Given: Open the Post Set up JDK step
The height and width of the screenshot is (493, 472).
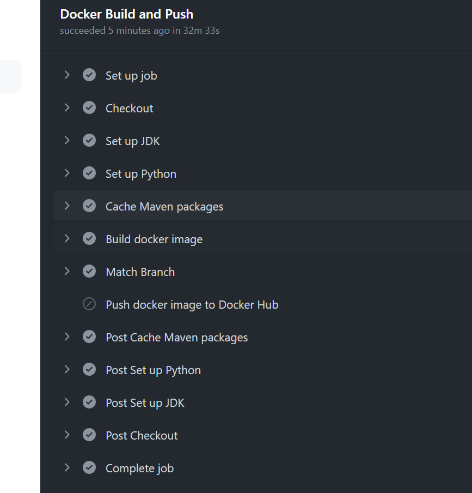Looking at the screenshot, I should click(x=145, y=403).
